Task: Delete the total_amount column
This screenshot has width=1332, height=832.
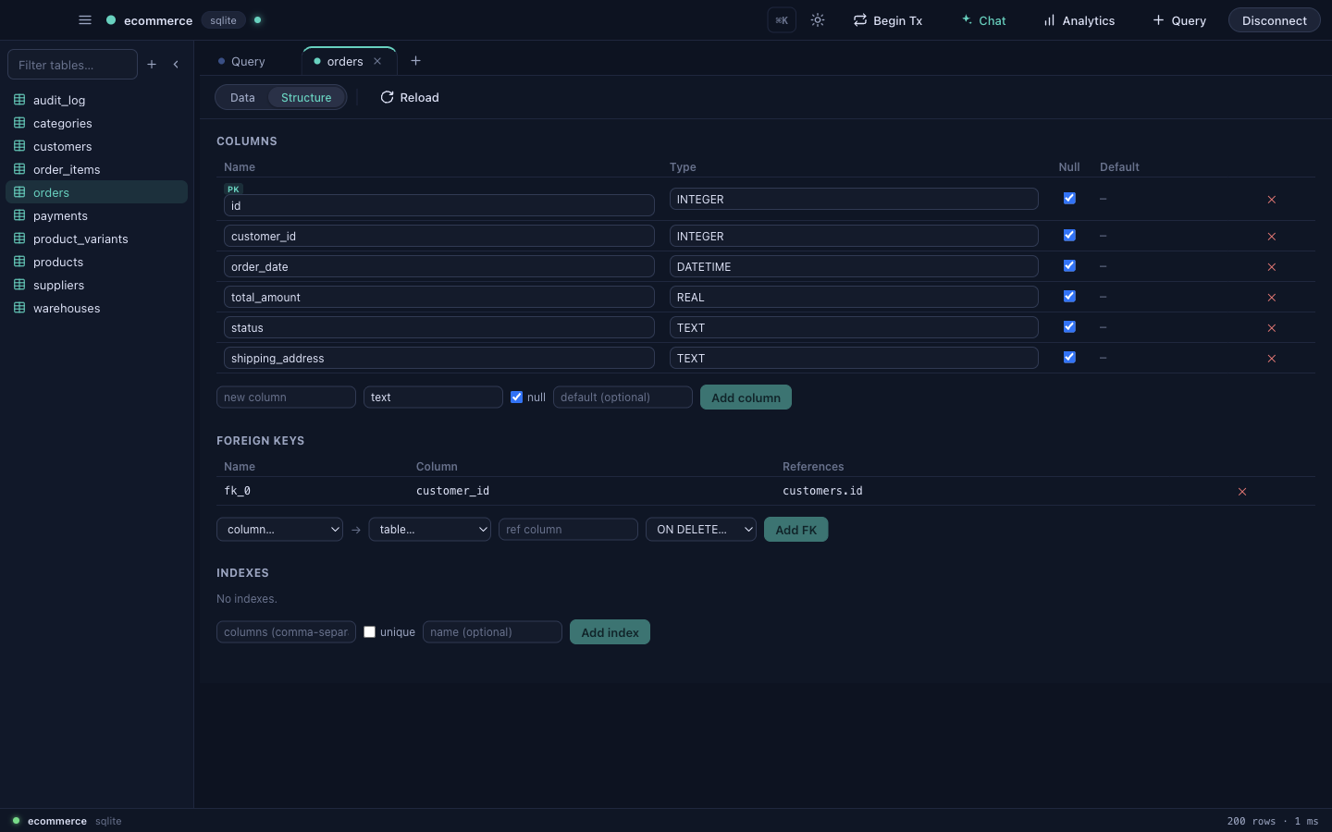Action: (x=1272, y=298)
